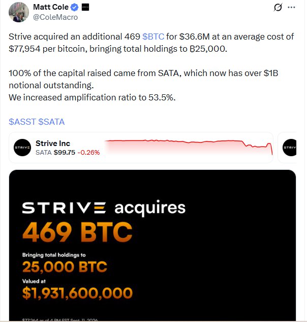Click the SATA $99.75 price text

coord(55,152)
